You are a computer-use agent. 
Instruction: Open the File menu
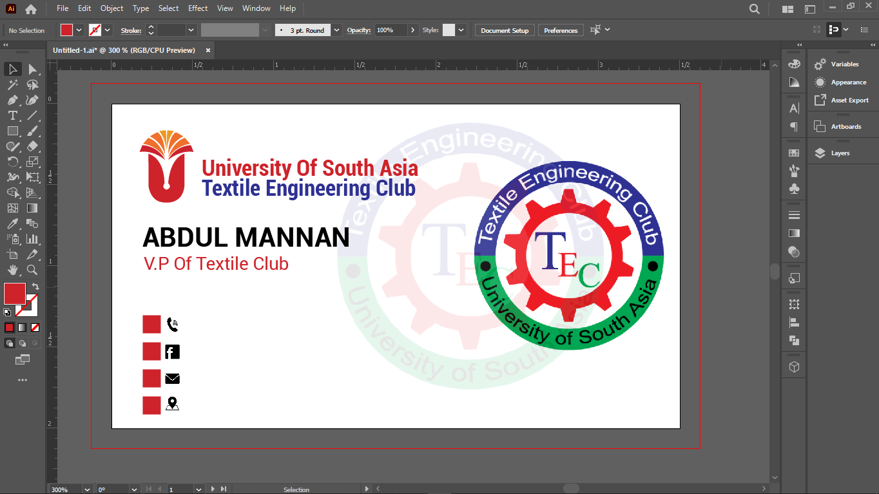[x=63, y=8]
